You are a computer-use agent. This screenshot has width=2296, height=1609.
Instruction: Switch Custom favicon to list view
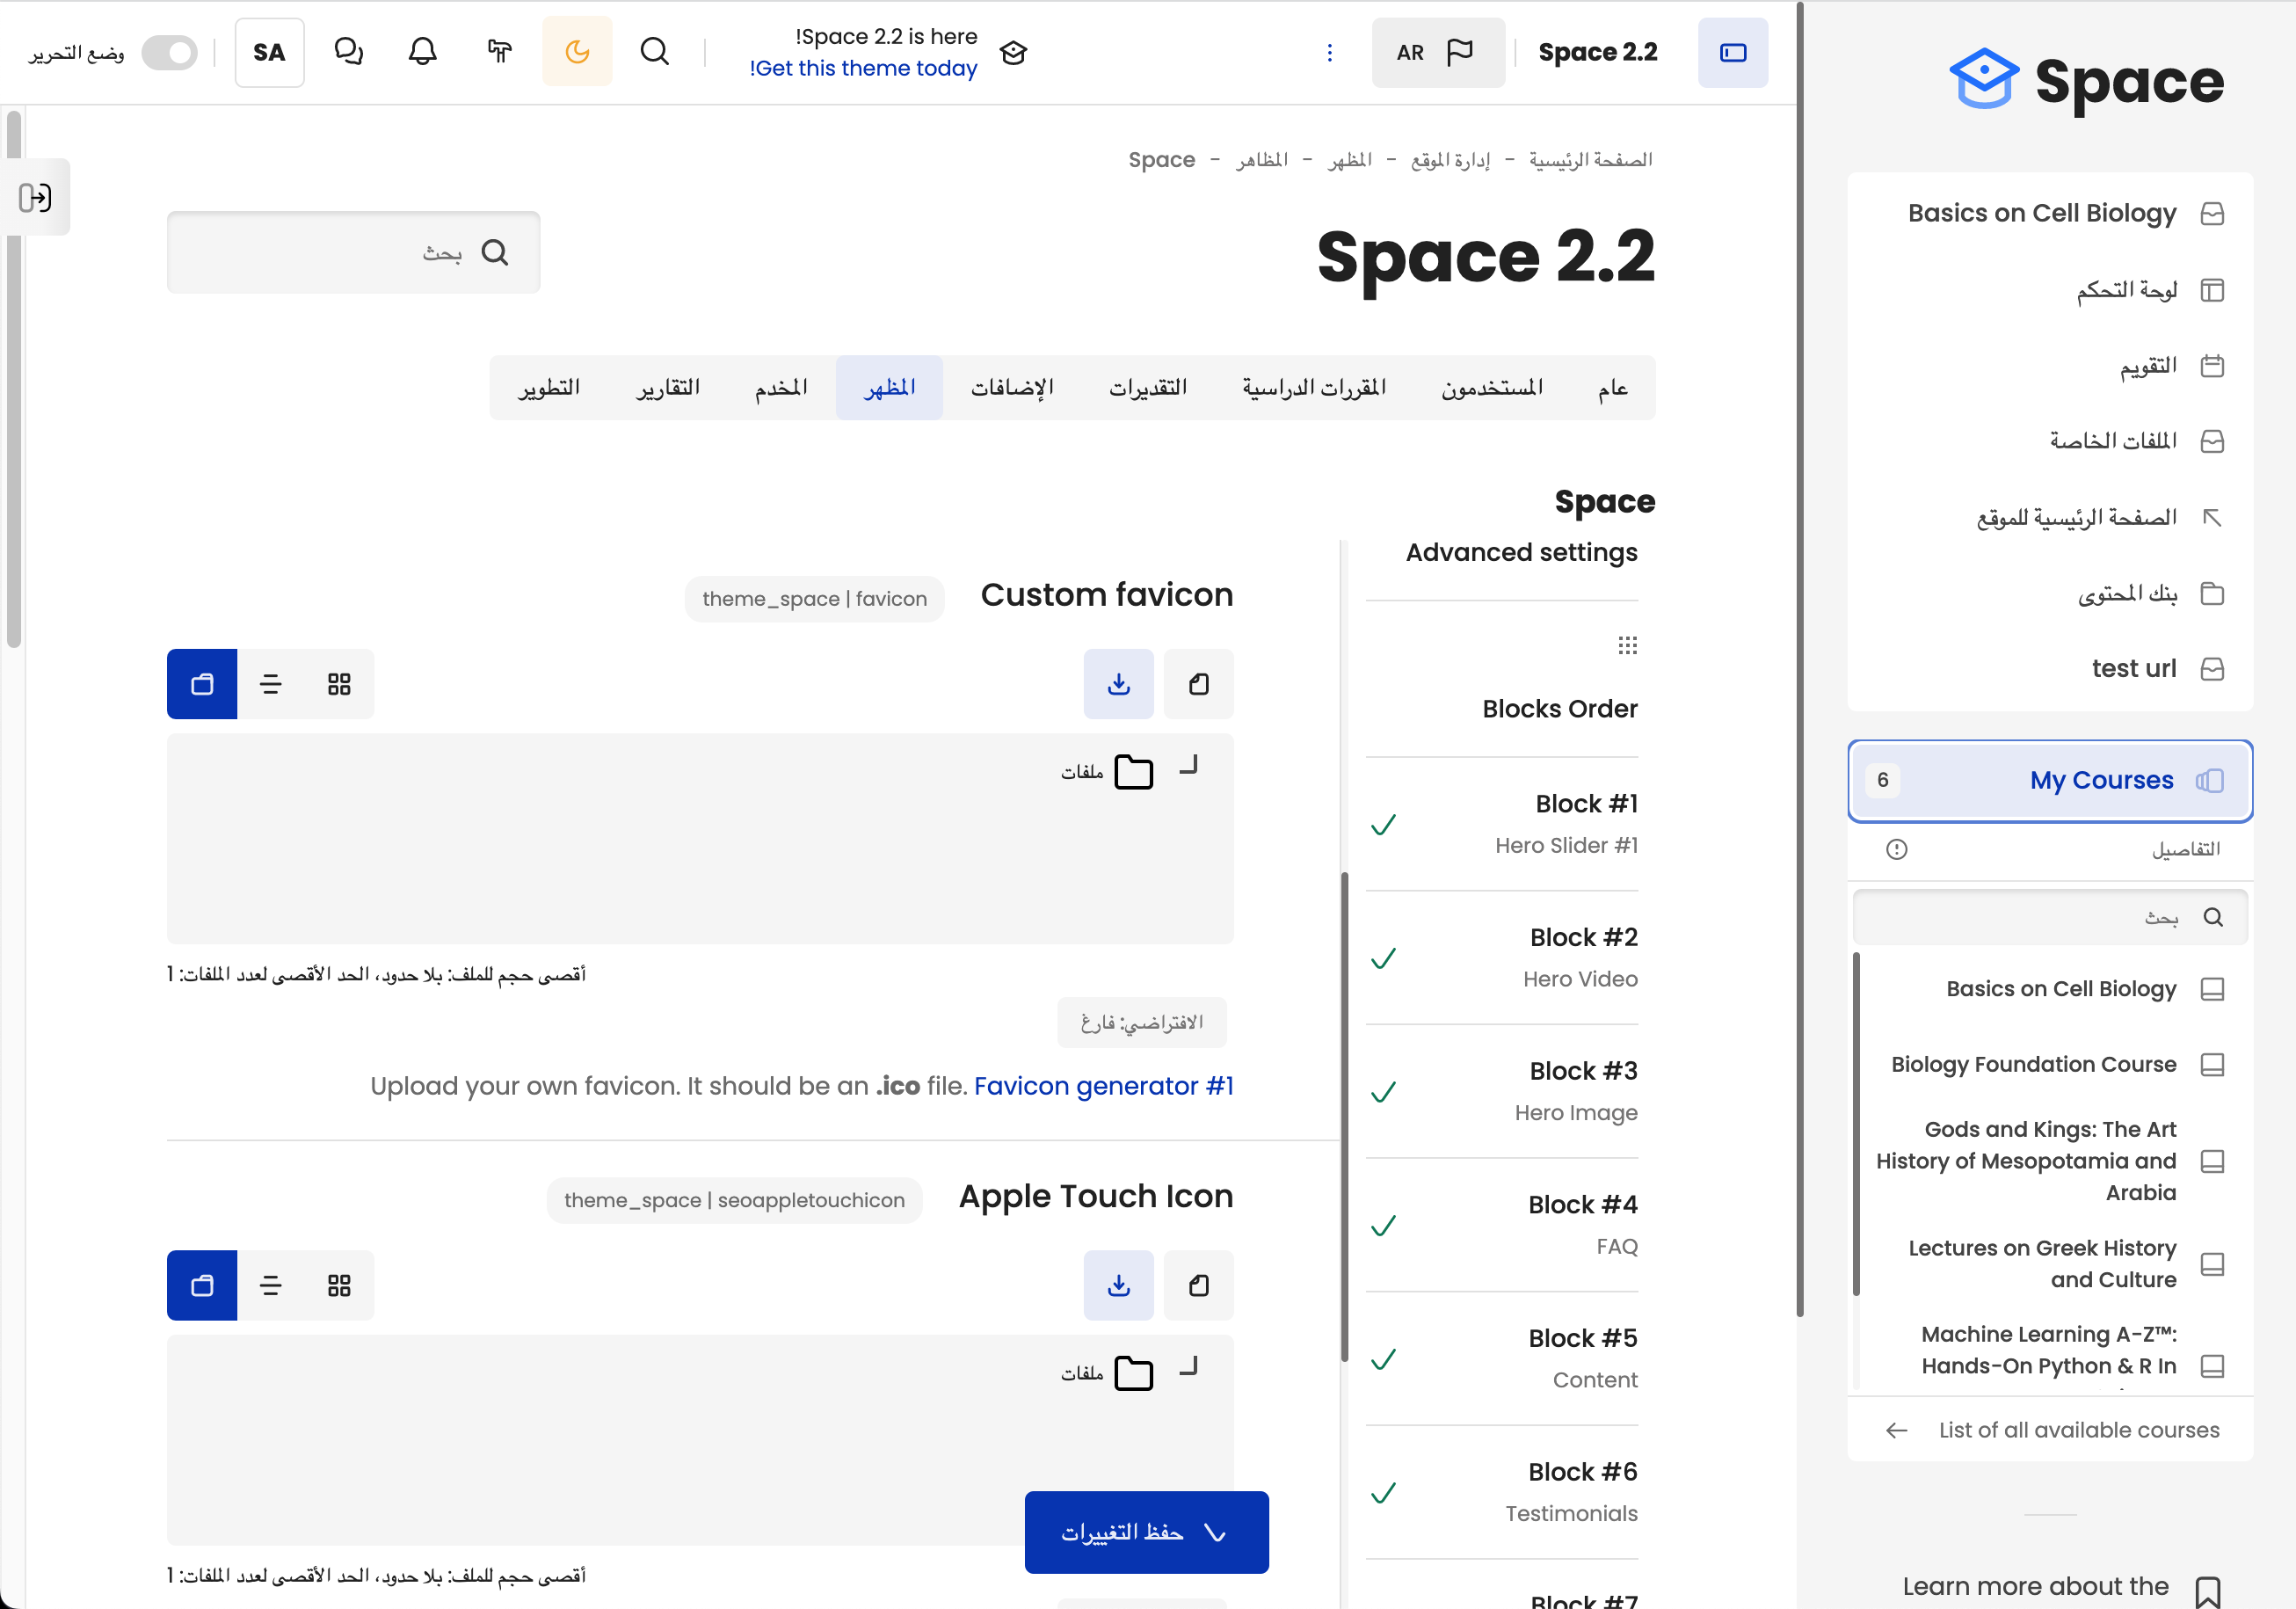point(270,684)
